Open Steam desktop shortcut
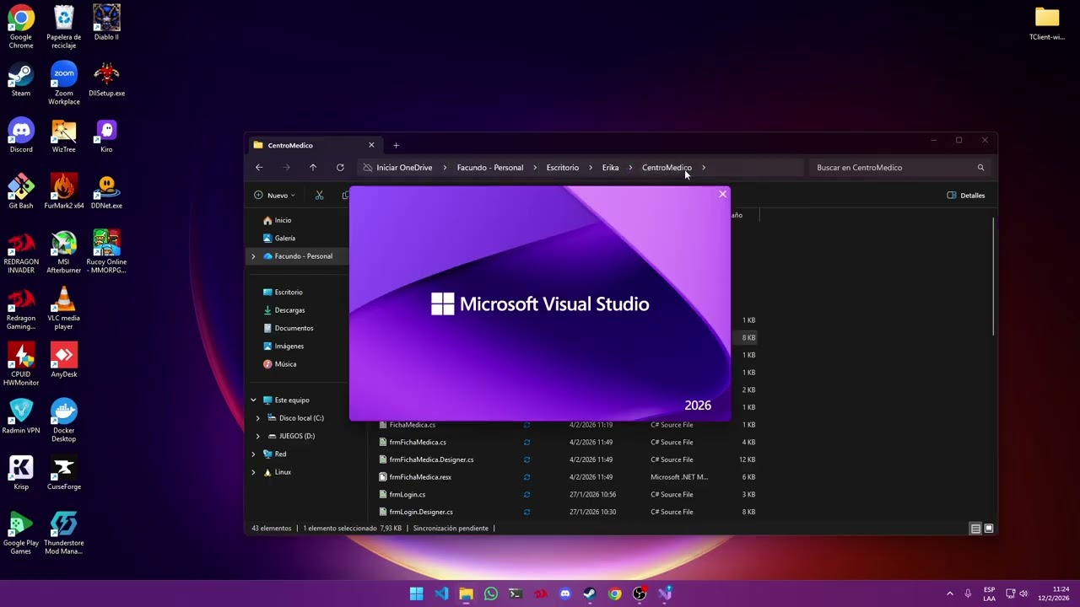The width and height of the screenshot is (1080, 607). (x=21, y=79)
